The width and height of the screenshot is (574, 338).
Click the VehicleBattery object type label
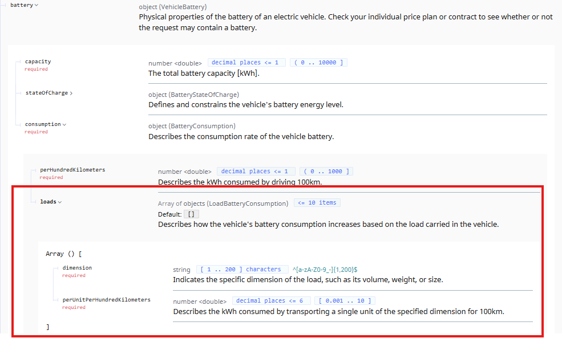tap(173, 7)
